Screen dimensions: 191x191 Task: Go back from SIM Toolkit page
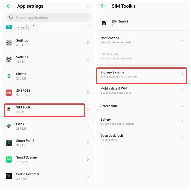pos(103,6)
